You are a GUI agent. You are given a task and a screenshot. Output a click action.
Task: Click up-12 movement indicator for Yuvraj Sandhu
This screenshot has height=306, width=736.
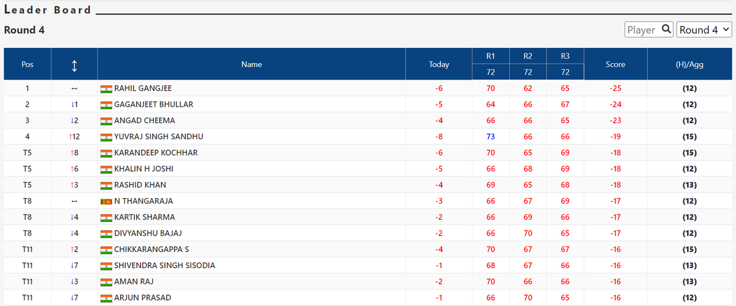coord(74,137)
